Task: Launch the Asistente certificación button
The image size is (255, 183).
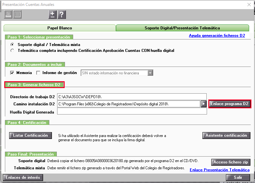Action: tap(226, 135)
